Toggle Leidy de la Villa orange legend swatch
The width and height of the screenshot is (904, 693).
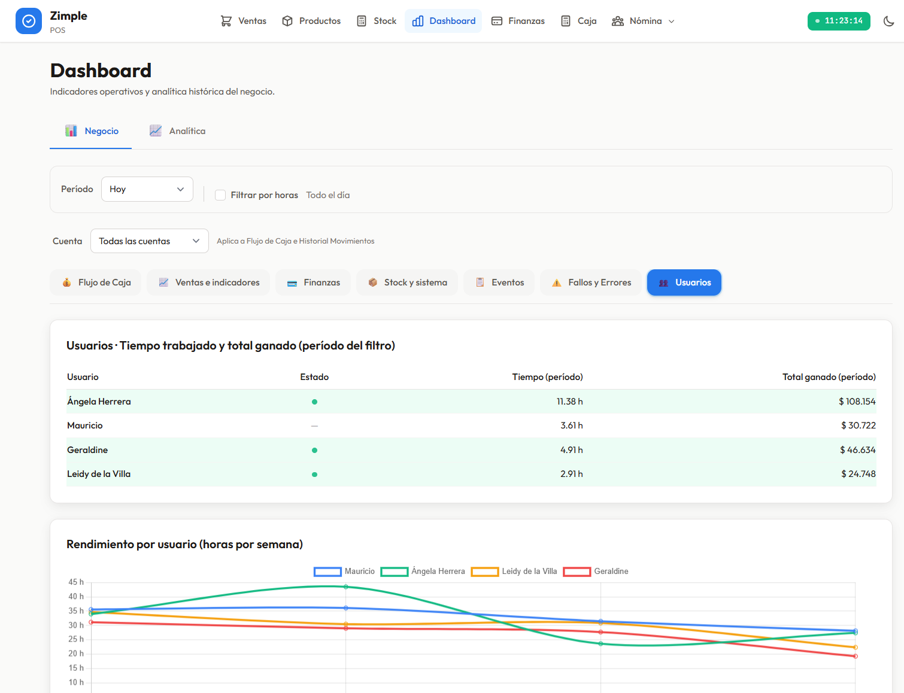(x=485, y=572)
